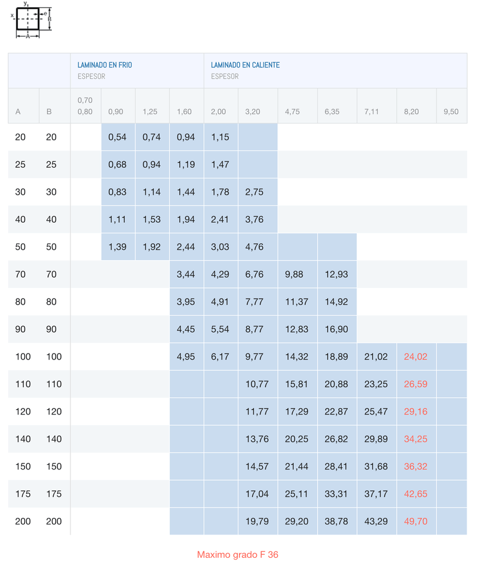Viewport: 478px width, 568px height.
Task: Click the Maximo grado F 36 note
Action: pyautogui.click(x=238, y=555)
